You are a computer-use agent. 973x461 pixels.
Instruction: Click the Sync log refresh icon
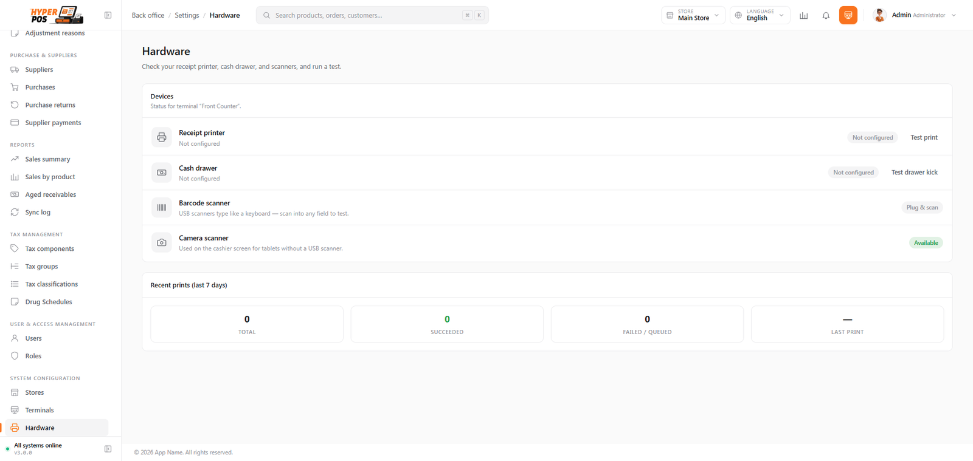click(15, 212)
